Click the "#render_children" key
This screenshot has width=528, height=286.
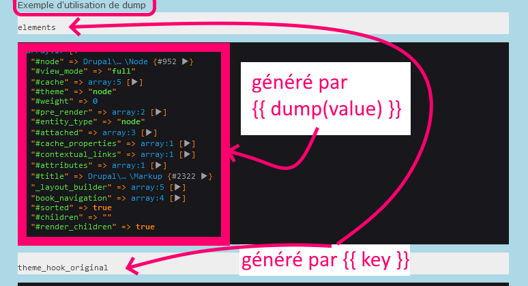74,227
